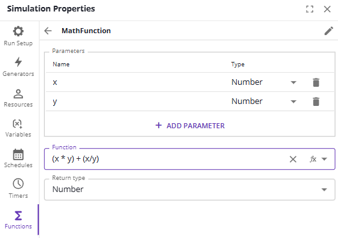Image resolution: width=338 pixels, height=238 pixels.
Task: Click into the Function formula input
Action: click(168, 159)
